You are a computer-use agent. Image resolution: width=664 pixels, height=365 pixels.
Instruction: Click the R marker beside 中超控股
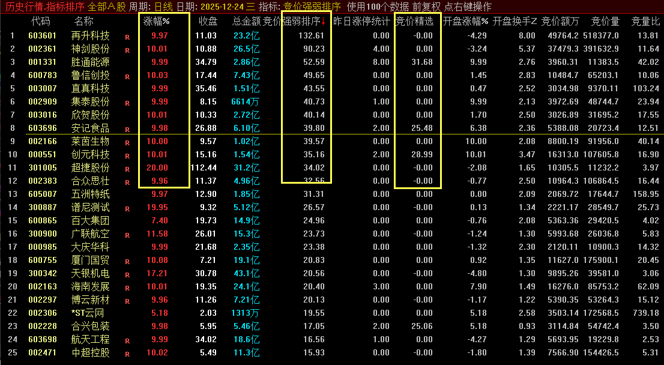pos(127,354)
